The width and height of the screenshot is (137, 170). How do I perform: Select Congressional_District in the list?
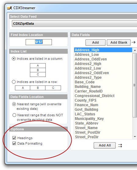103,96
